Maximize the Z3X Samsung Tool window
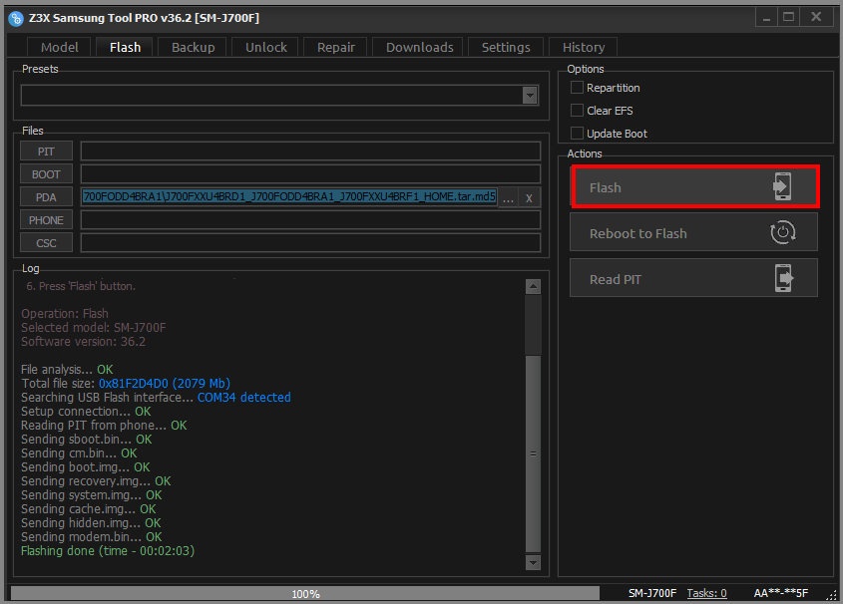Image resolution: width=843 pixels, height=604 pixels. tap(789, 17)
